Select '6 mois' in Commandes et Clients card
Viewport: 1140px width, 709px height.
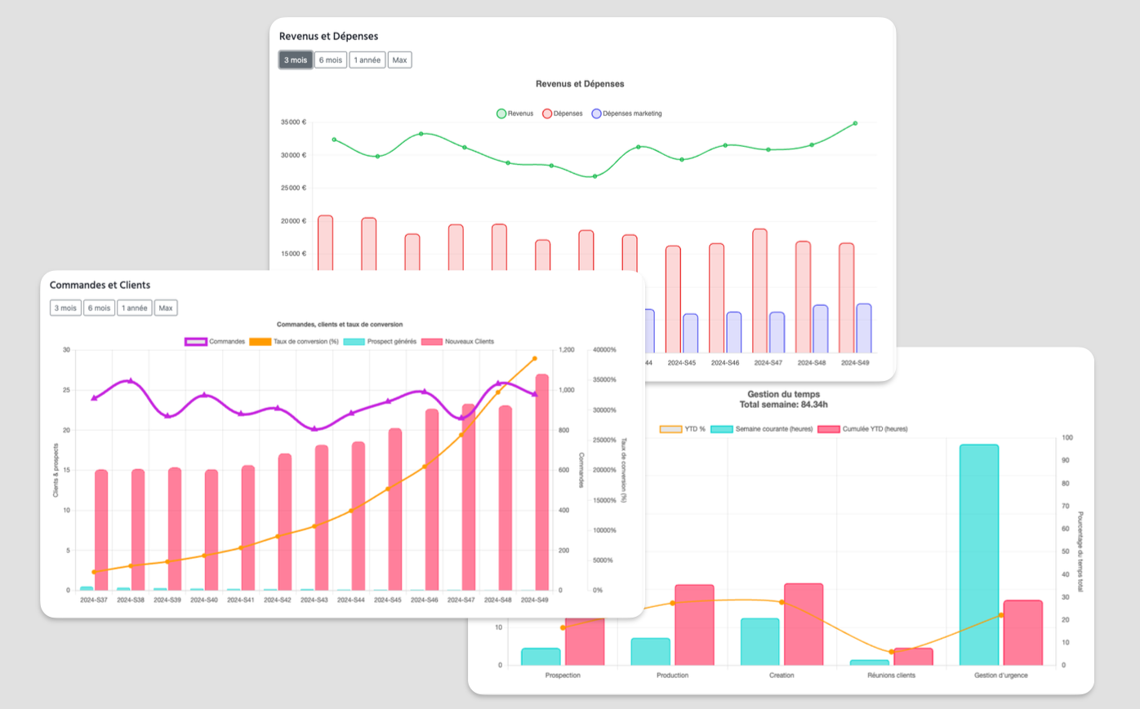99,308
